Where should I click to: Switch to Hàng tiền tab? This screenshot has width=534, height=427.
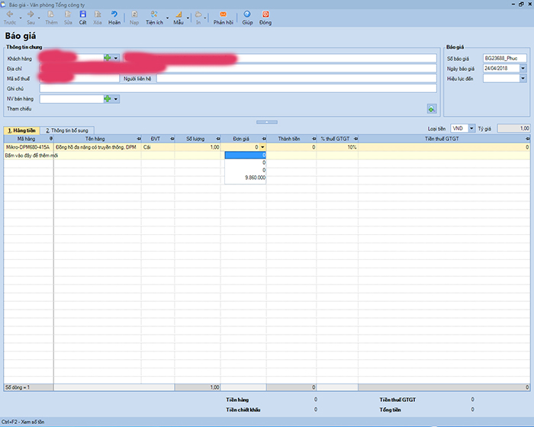click(22, 130)
